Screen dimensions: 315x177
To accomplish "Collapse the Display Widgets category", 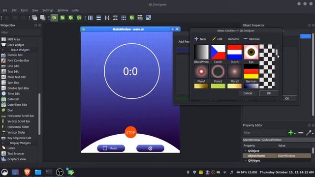I will [3, 143].
